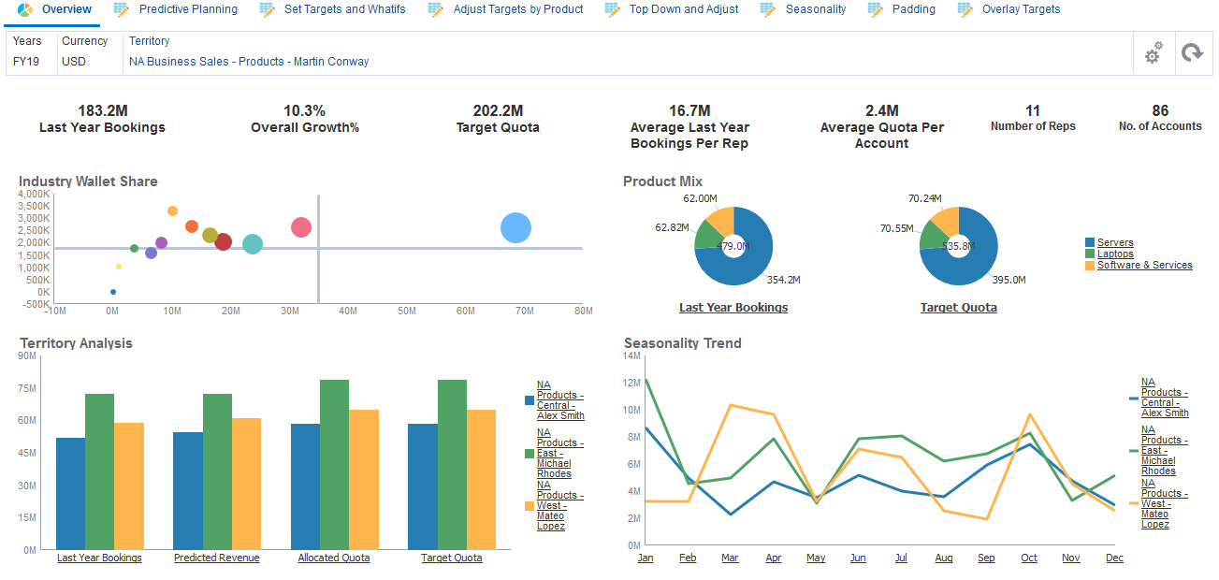Open the Years FY19 selector
The image size is (1219, 580).
pos(26,61)
